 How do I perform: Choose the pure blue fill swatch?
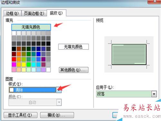[39, 54]
